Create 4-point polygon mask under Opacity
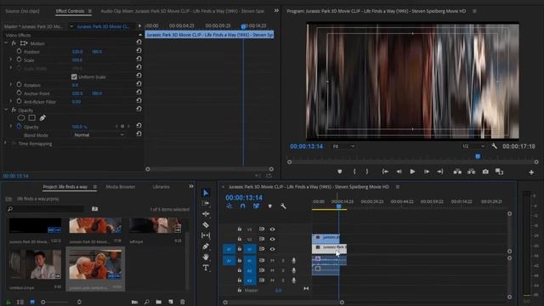The height and width of the screenshot is (306, 544). click(32, 118)
